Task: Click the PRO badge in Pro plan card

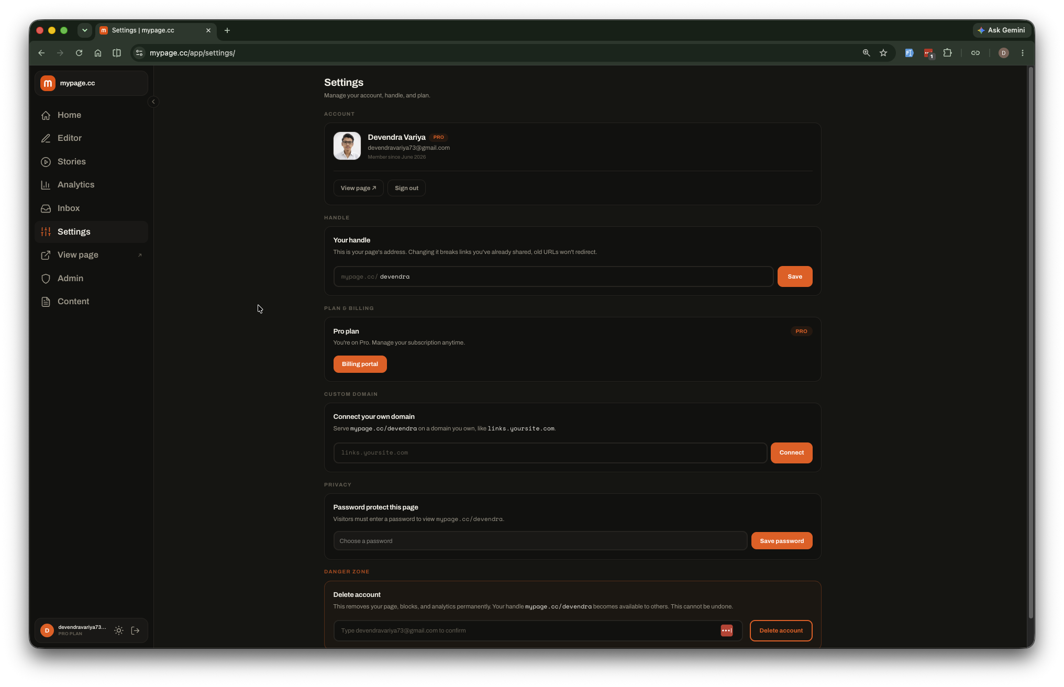Action: [x=801, y=331]
